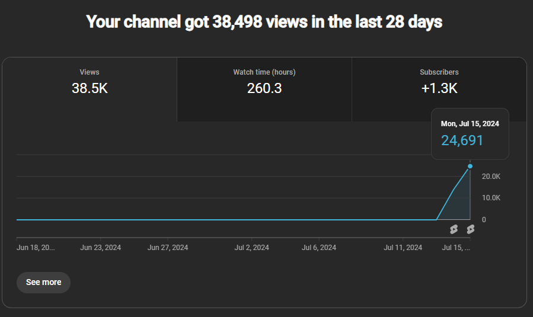Click the Jul 11, 2024 axis label
533x317 pixels.
403,248
